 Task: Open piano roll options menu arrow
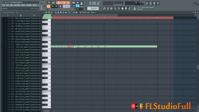[44, 12]
